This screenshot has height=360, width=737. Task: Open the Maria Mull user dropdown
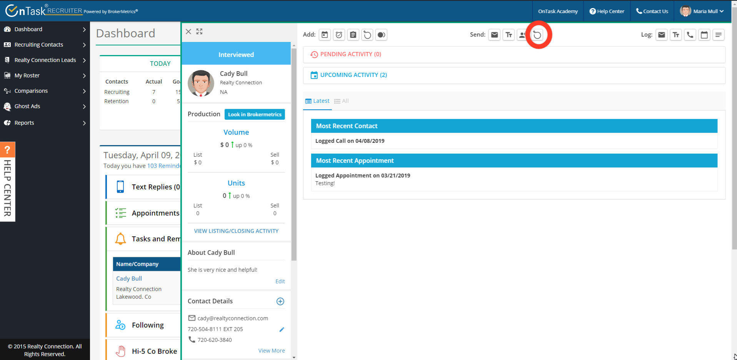[702, 11]
